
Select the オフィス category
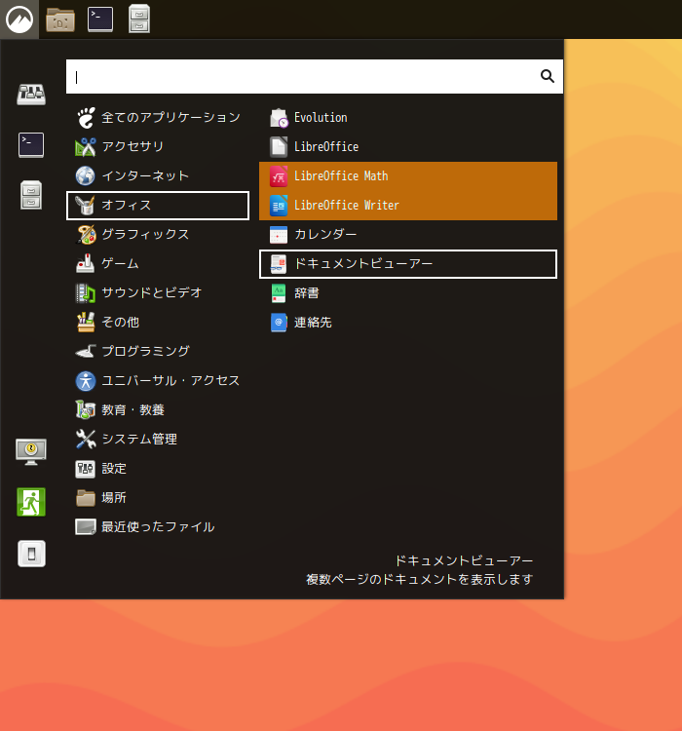(158, 205)
